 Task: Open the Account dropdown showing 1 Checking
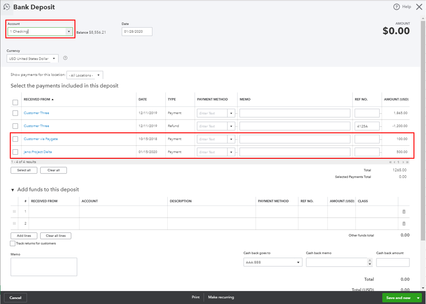69,32
